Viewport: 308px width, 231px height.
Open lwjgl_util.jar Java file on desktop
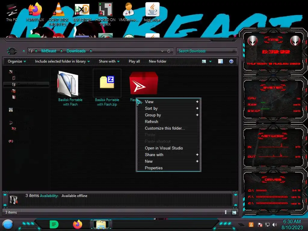[x=152, y=12]
